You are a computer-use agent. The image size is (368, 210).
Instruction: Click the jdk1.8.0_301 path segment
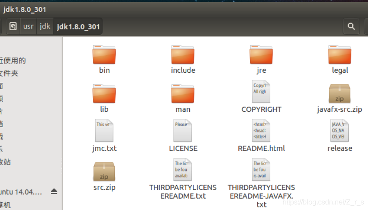78,27
